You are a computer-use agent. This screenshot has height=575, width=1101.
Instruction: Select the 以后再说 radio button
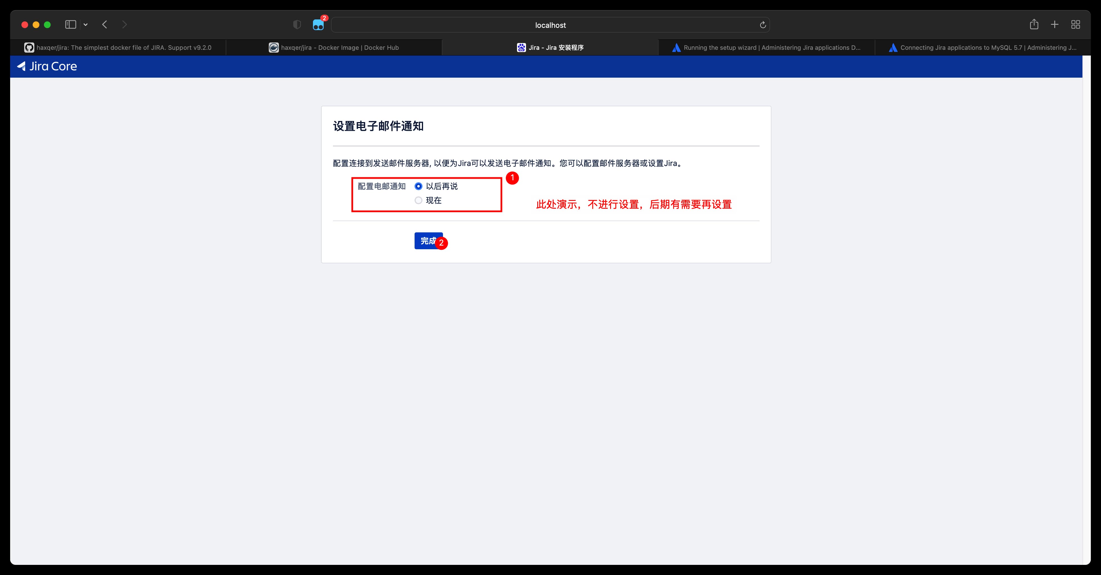coord(419,186)
